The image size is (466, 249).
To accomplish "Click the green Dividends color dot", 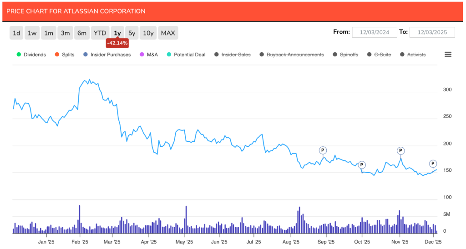I will click(x=19, y=55).
